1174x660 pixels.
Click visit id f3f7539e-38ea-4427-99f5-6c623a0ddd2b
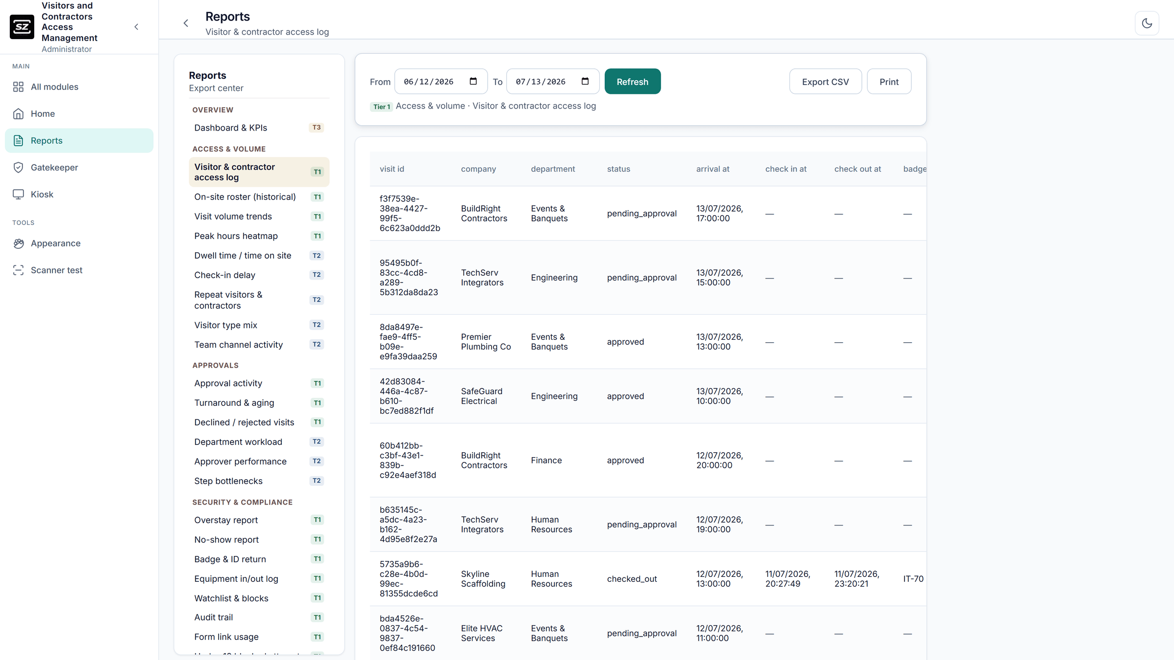410,214
